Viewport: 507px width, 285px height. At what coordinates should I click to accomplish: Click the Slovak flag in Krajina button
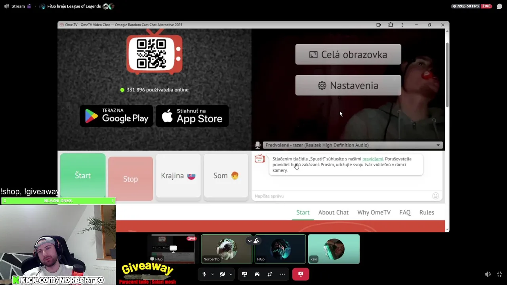(x=191, y=176)
